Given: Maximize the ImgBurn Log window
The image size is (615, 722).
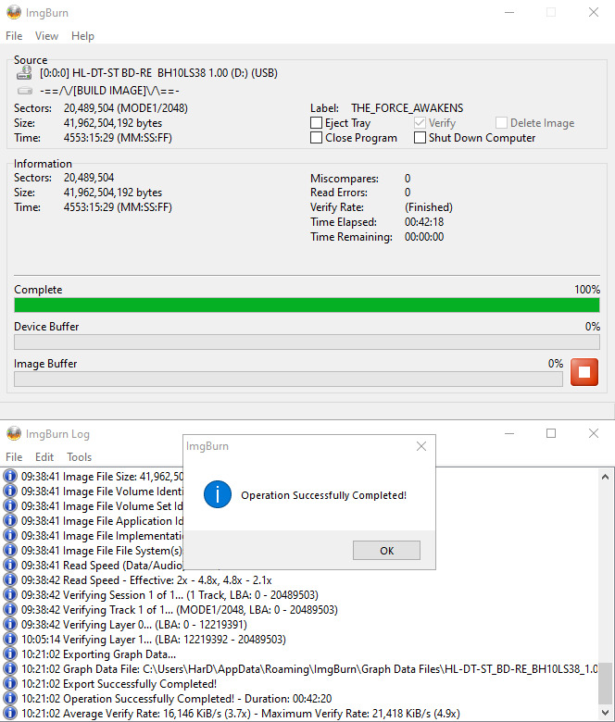Looking at the screenshot, I should point(551,433).
